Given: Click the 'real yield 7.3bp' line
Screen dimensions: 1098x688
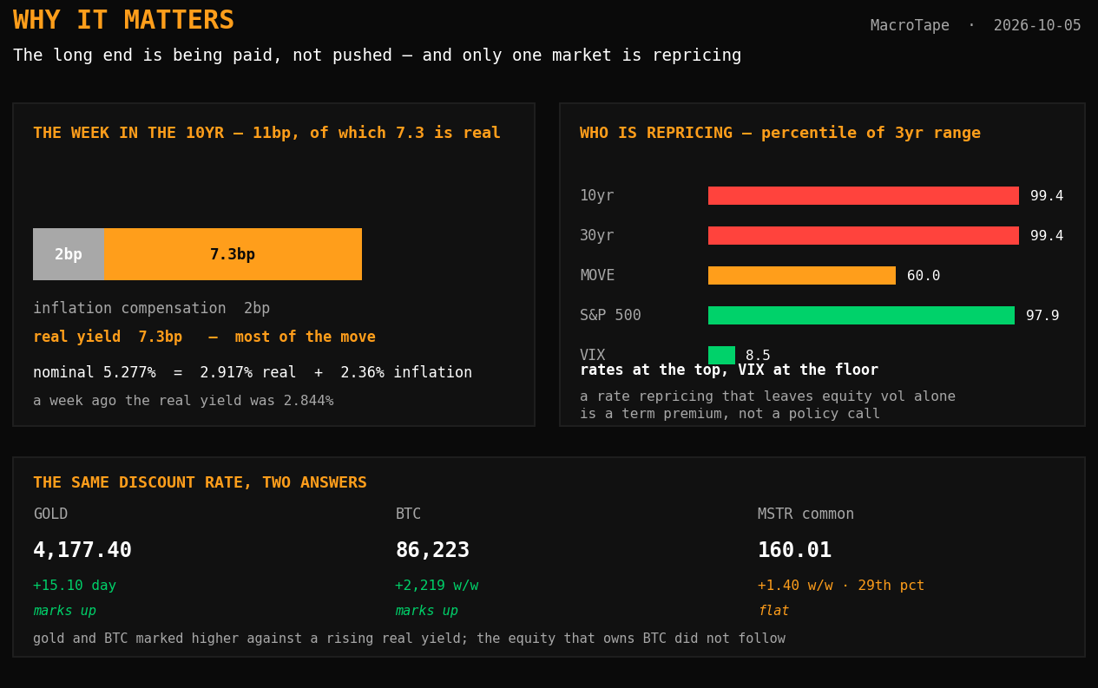Looking at the screenshot, I should [x=204, y=337].
